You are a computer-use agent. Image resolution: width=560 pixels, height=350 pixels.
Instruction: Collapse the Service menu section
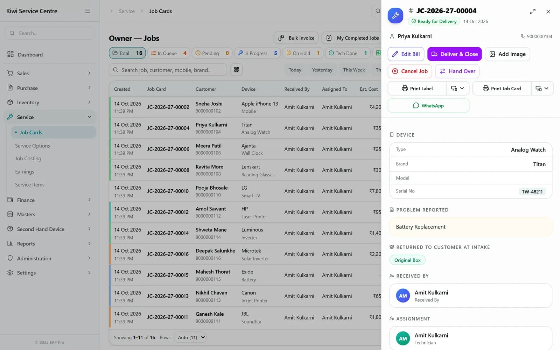pyautogui.click(x=89, y=117)
